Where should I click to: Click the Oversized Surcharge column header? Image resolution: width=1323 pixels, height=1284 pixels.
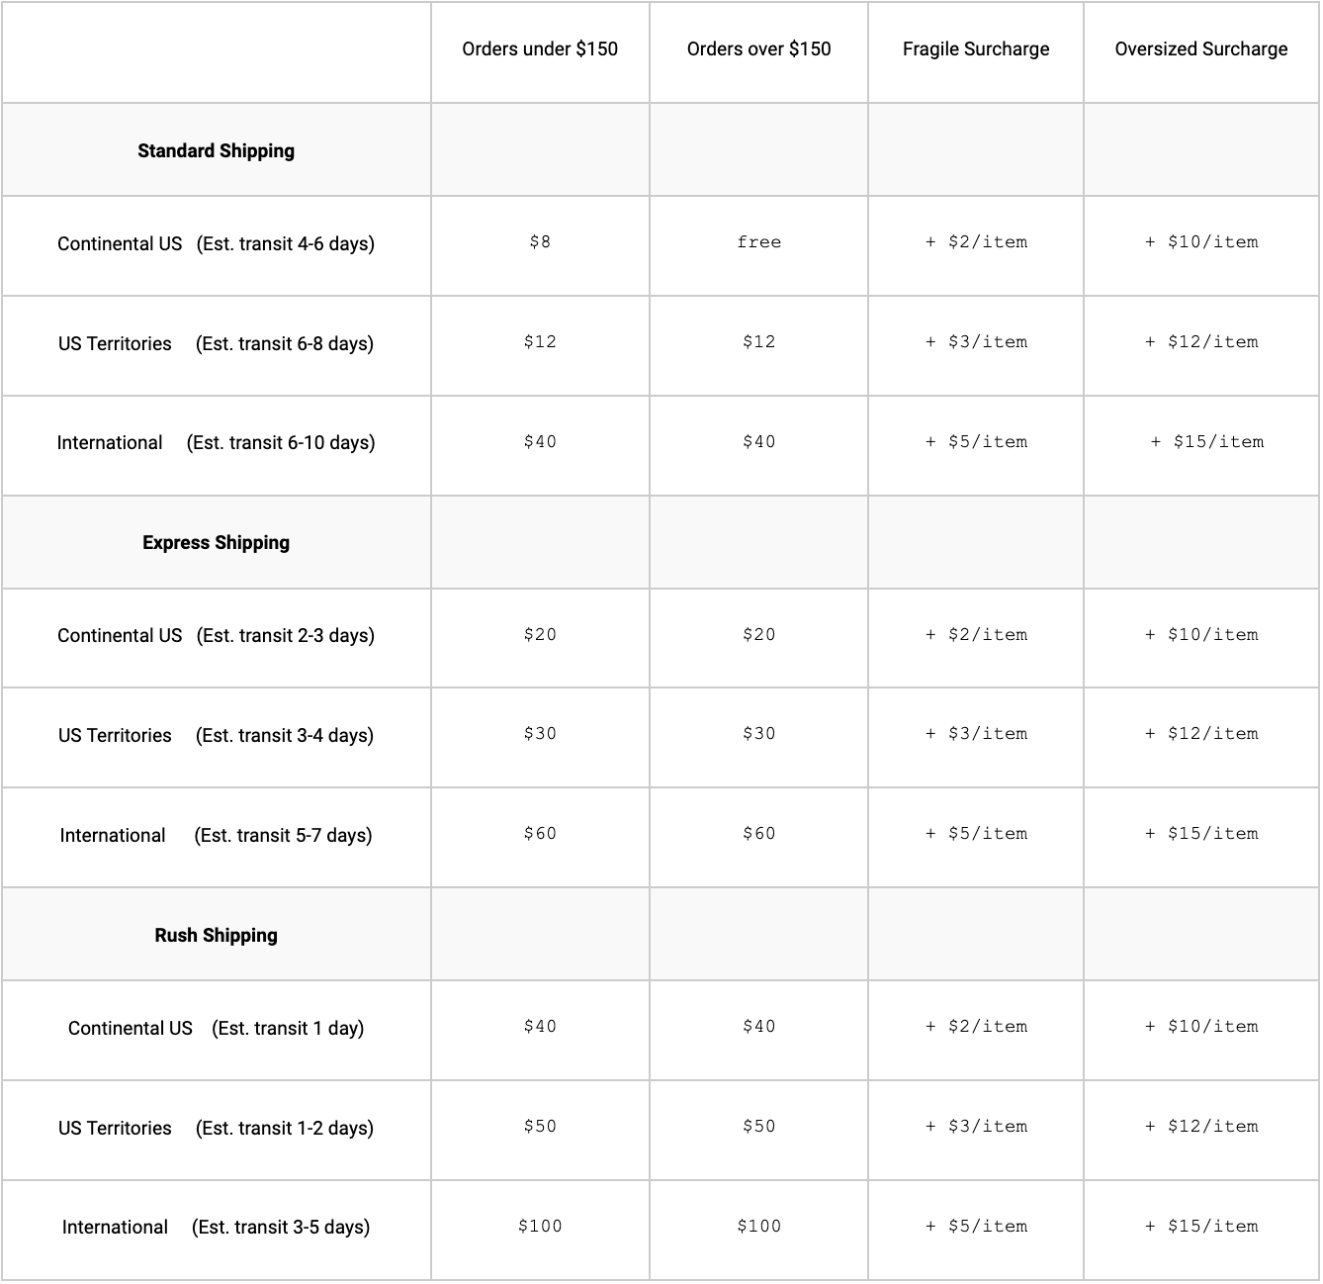(1201, 49)
